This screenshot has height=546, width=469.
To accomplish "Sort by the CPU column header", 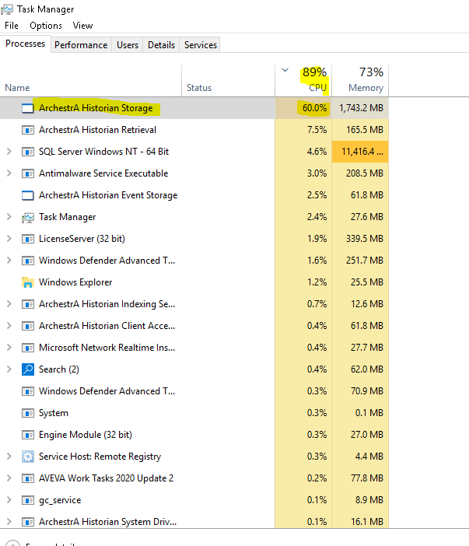I will (303, 80).
